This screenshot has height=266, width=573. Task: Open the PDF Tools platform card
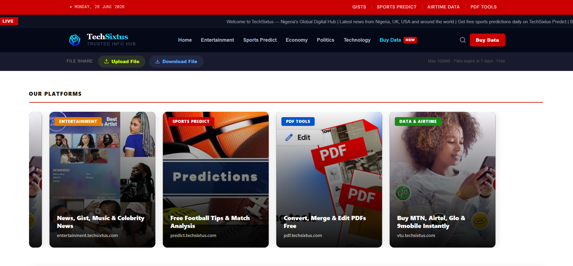(x=329, y=180)
